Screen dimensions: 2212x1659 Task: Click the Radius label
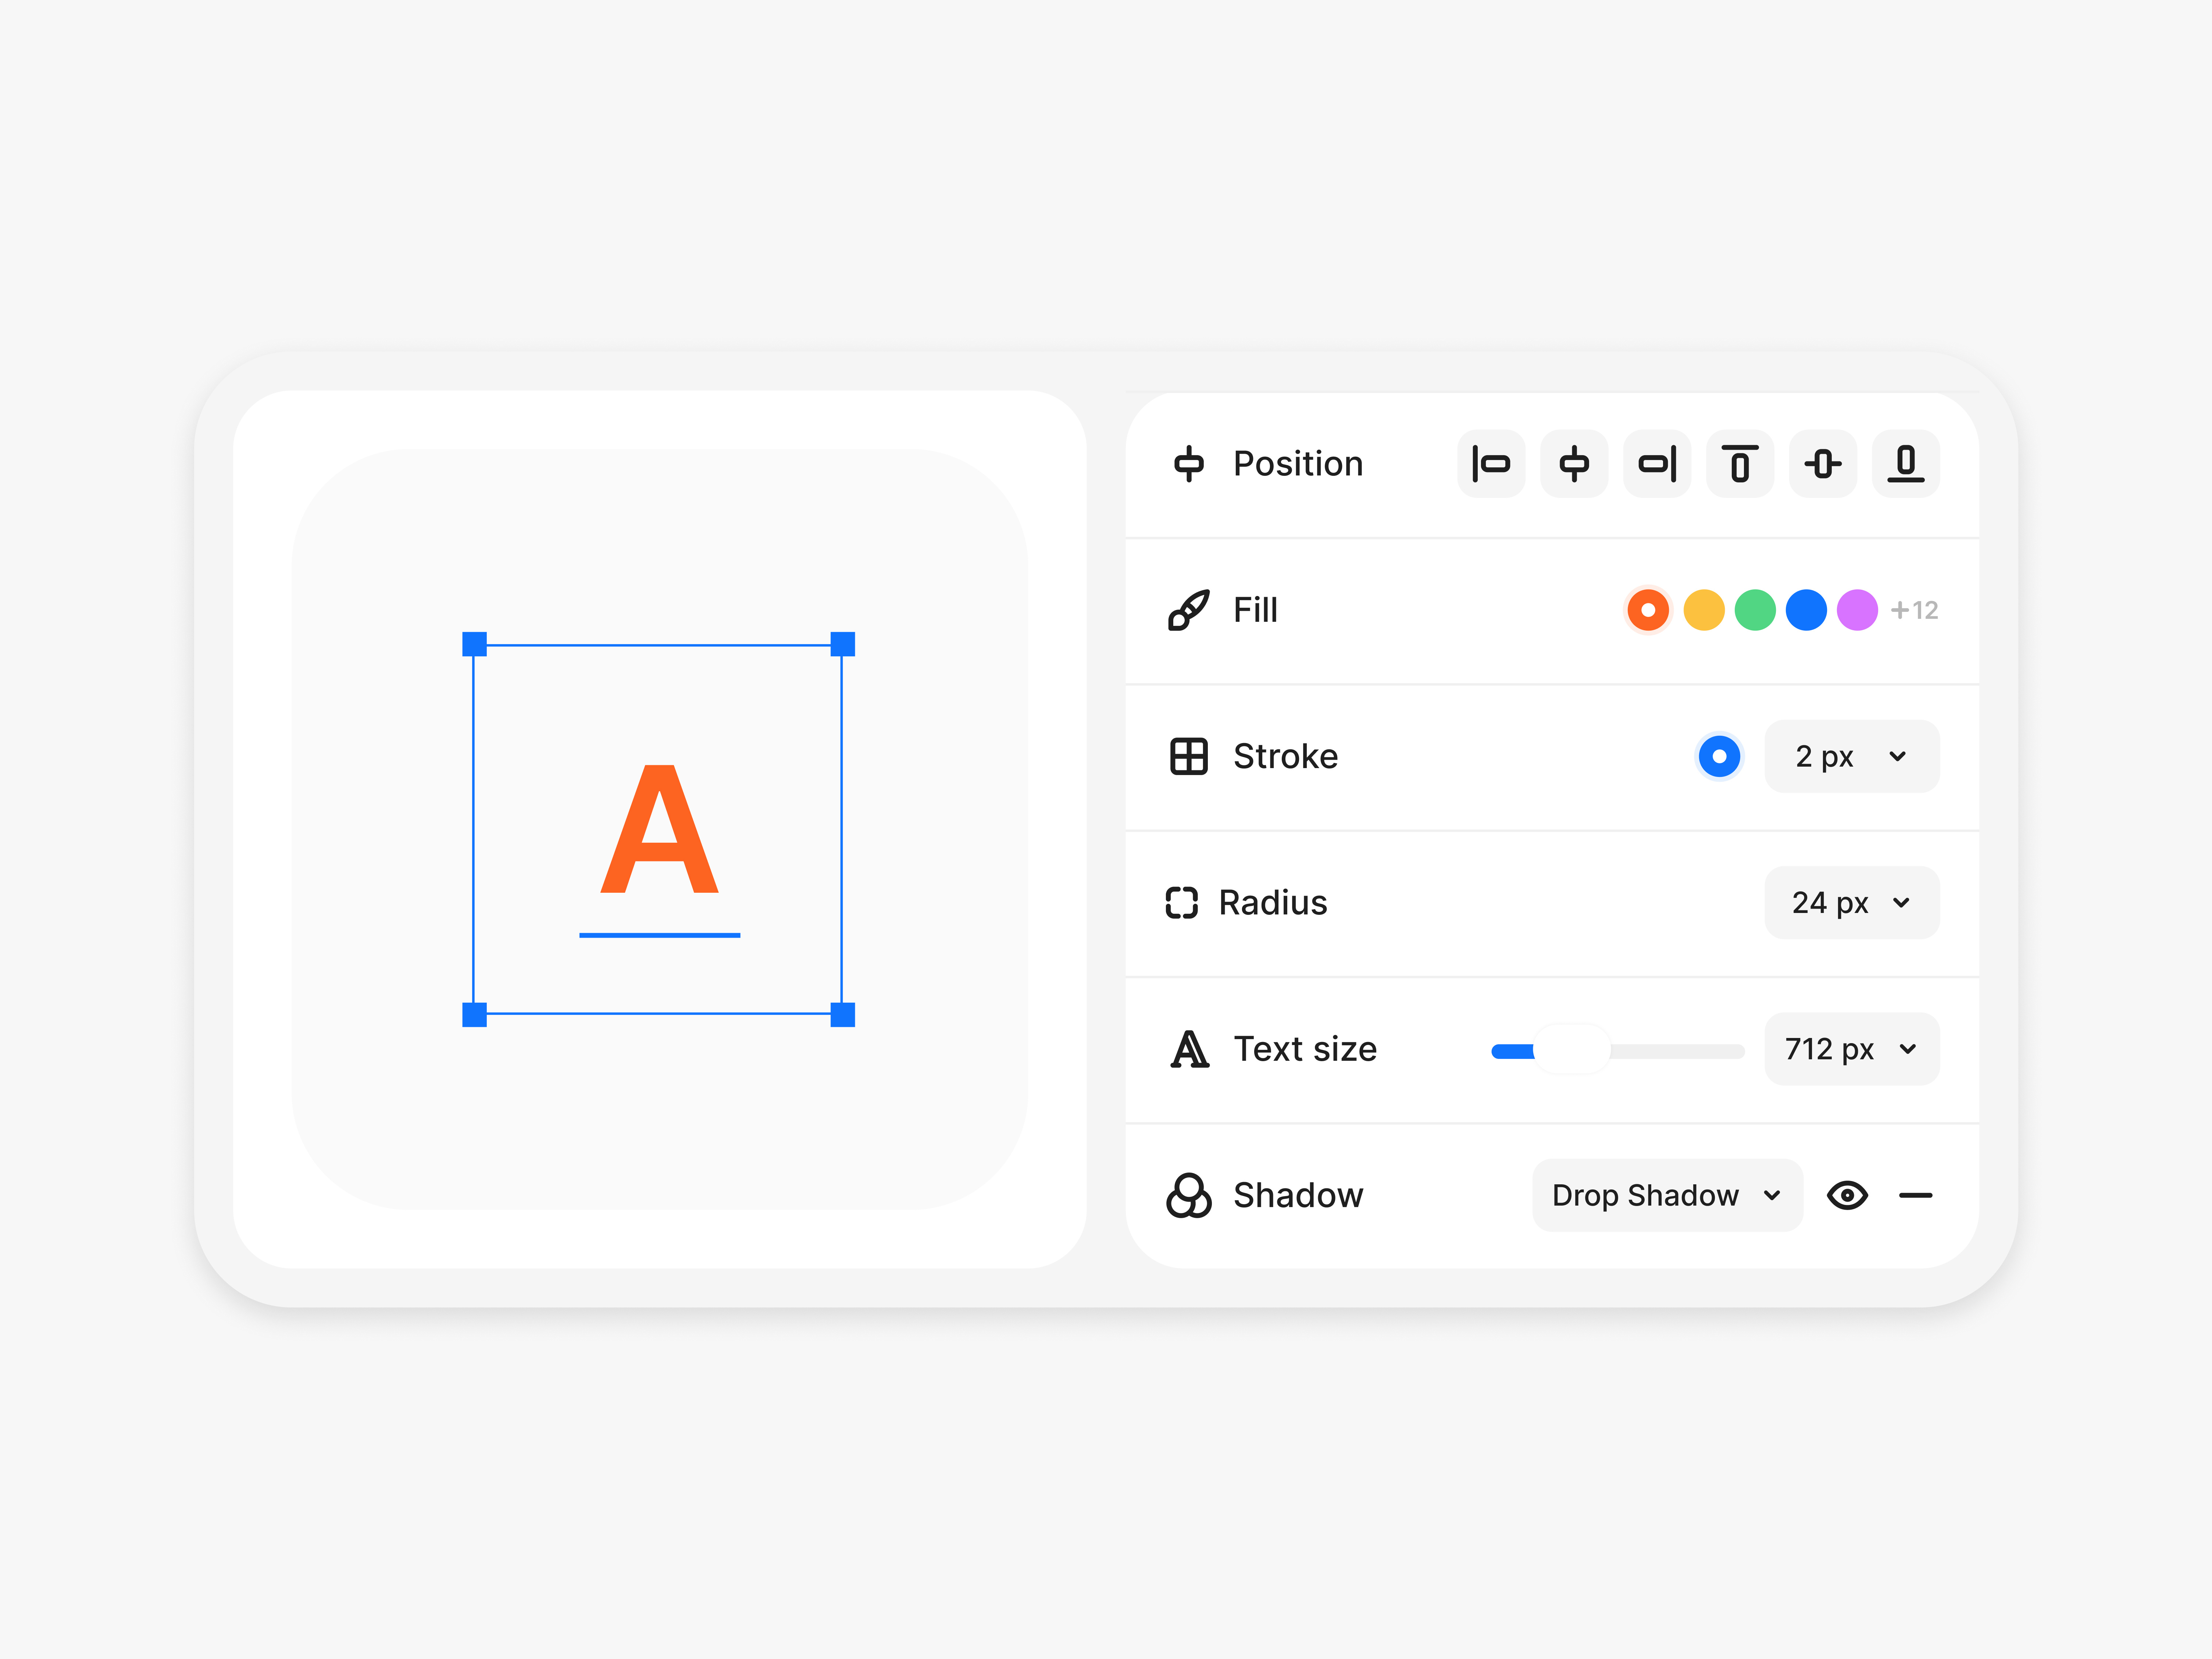pyautogui.click(x=1273, y=903)
